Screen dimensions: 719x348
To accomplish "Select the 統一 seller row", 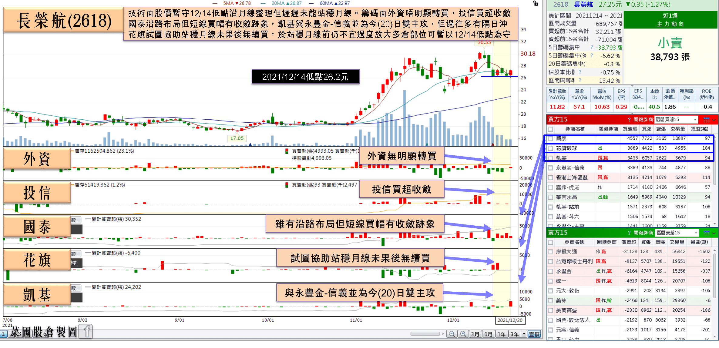I will pos(630,281).
